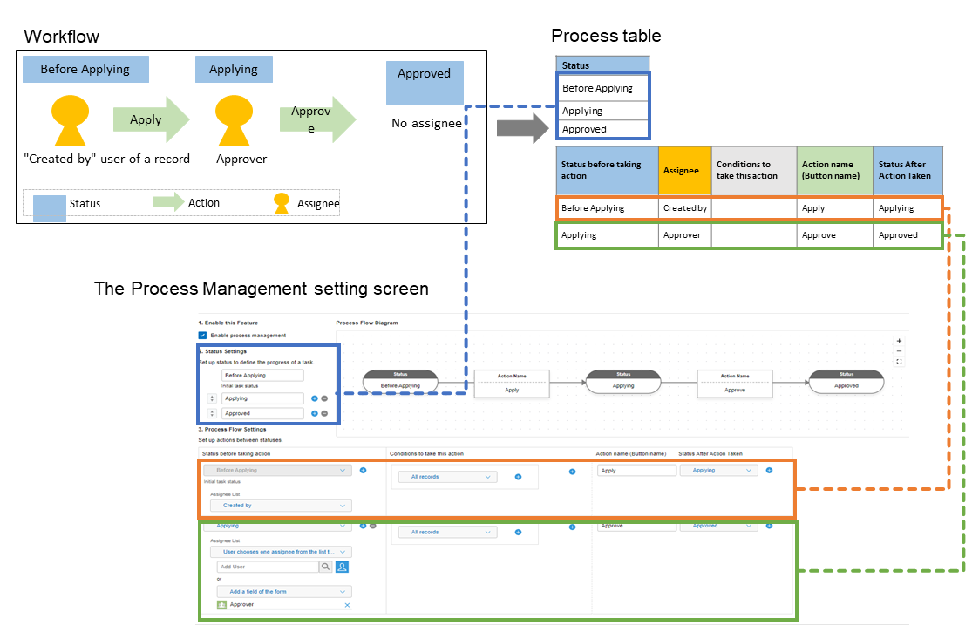This screenshot has height=632, width=979.
Task: Click the 'No assignee' label under Approved
Action: (426, 123)
